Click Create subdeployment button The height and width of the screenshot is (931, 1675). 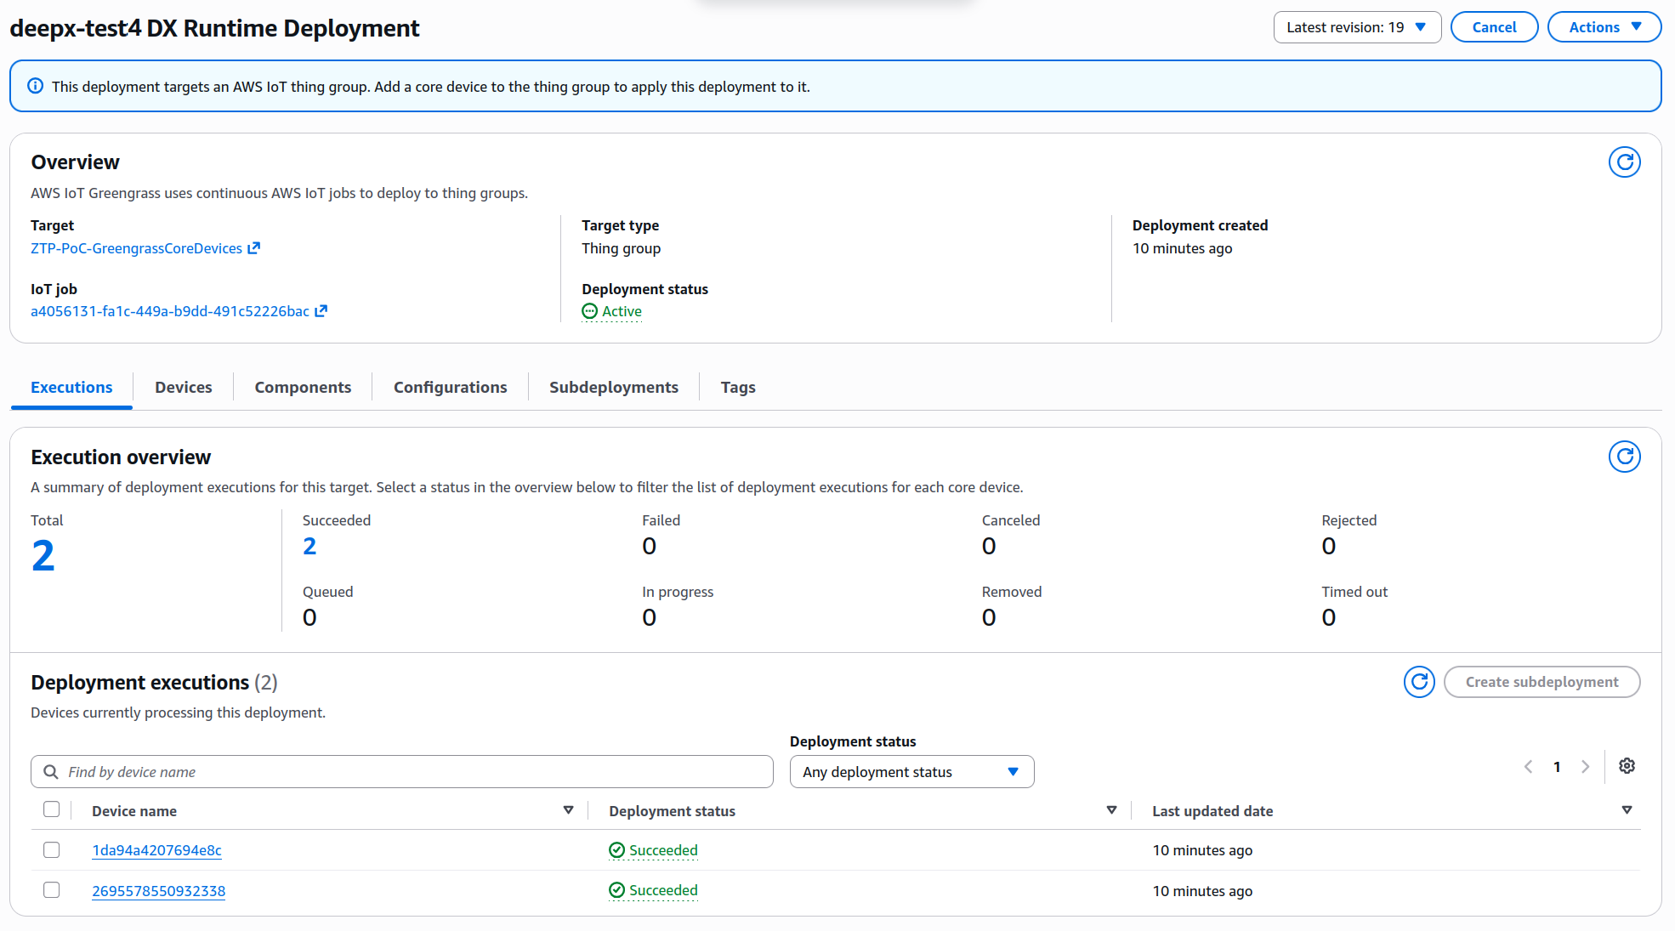pos(1542,682)
